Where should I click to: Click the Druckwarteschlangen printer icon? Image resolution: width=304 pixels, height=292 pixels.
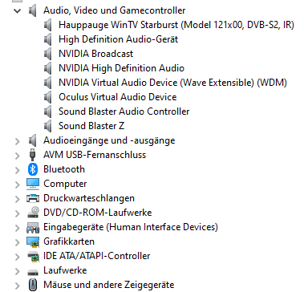tap(33, 198)
